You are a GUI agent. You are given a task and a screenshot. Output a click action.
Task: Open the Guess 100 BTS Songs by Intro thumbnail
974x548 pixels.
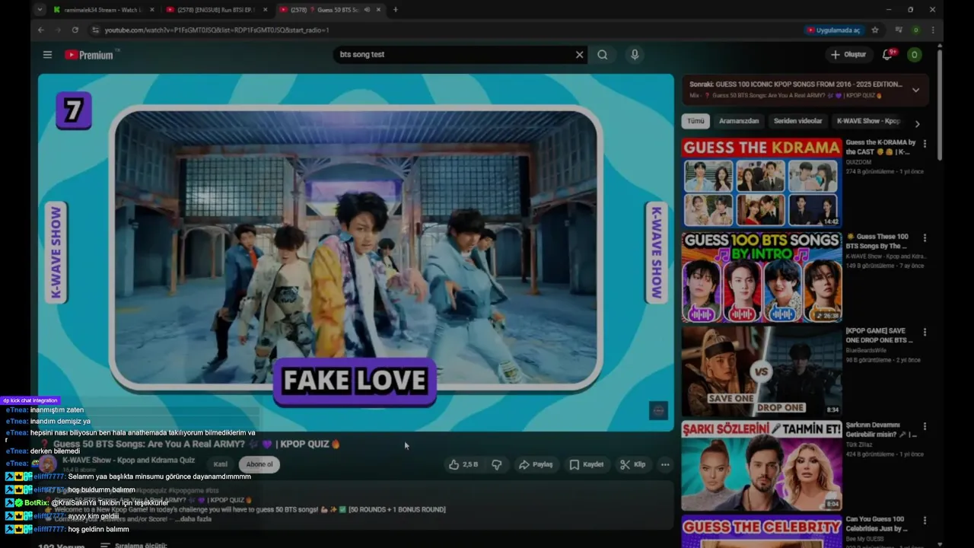tap(762, 277)
